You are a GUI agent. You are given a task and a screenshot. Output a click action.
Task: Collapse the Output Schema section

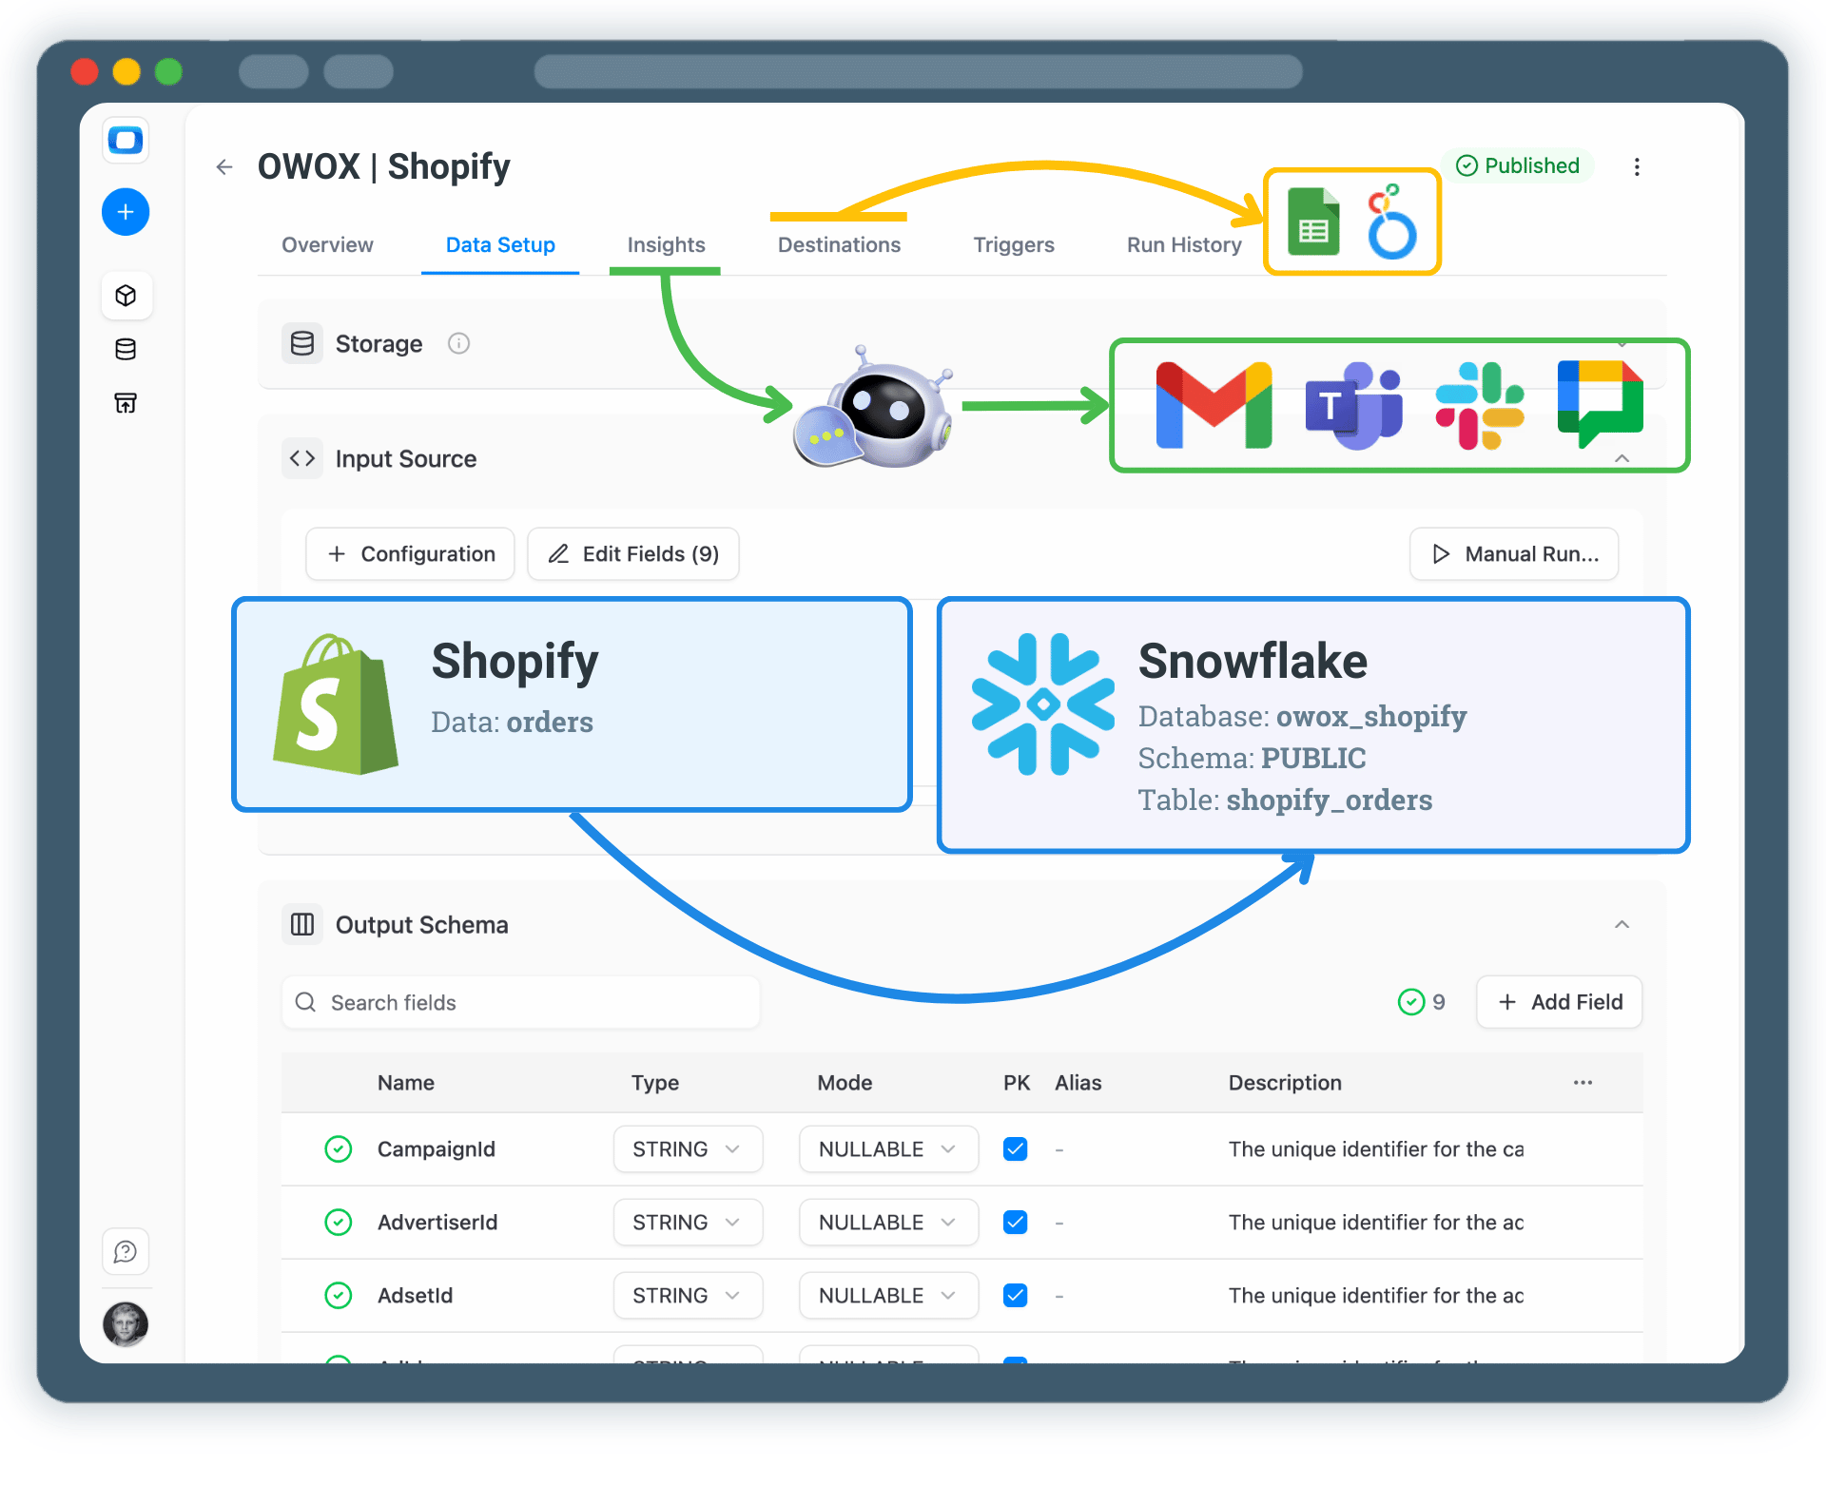[1622, 923]
